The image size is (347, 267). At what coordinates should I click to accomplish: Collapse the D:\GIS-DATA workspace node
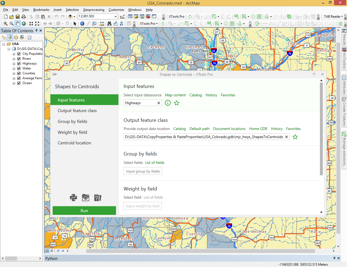pyautogui.click(x=9, y=49)
